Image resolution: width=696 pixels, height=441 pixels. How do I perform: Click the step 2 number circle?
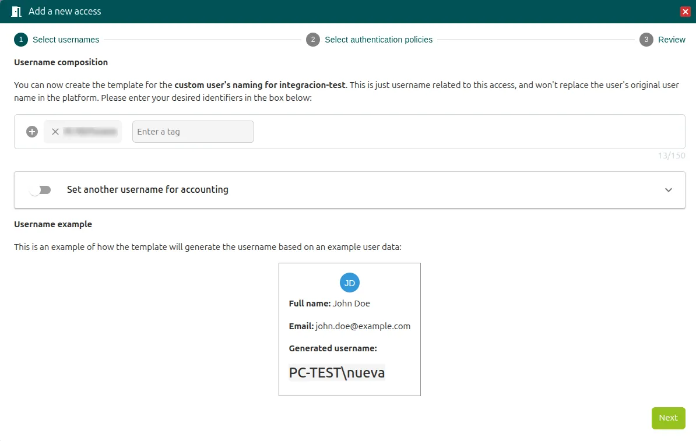coord(313,40)
